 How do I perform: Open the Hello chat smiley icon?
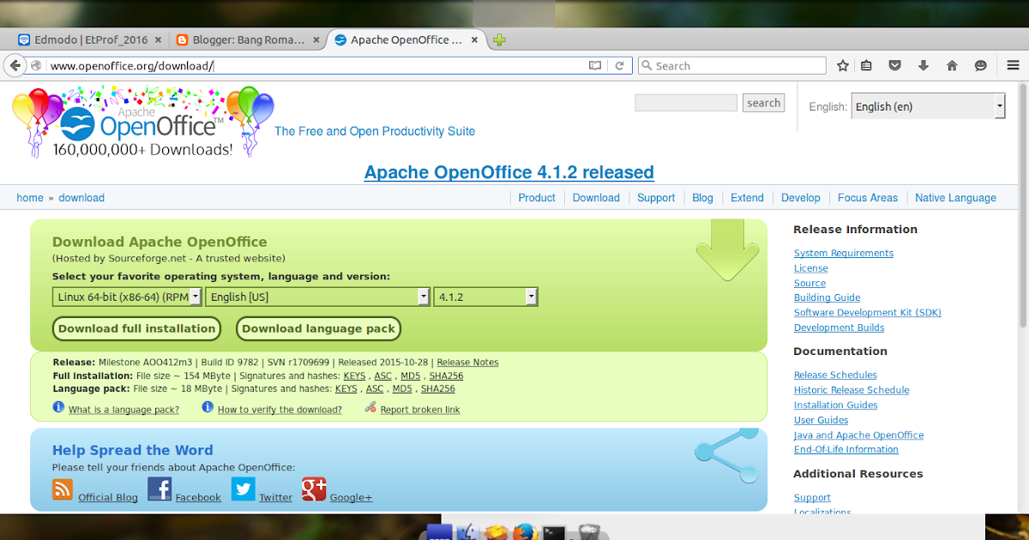click(x=981, y=66)
